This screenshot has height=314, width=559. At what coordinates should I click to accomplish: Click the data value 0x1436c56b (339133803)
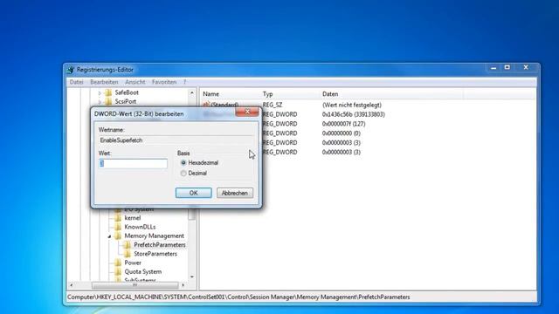tap(353, 114)
